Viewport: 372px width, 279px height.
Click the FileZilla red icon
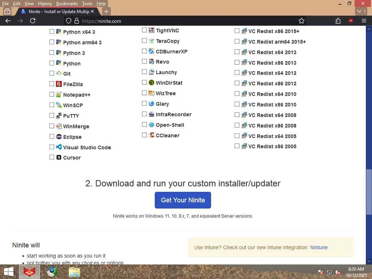tap(59, 84)
